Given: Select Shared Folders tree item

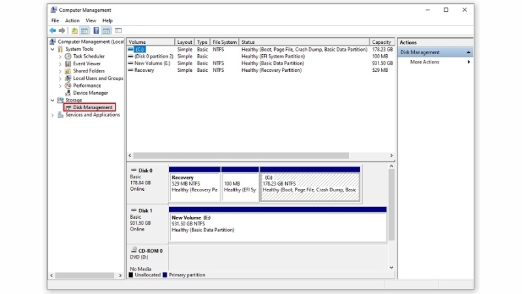Looking at the screenshot, I should tap(89, 71).
